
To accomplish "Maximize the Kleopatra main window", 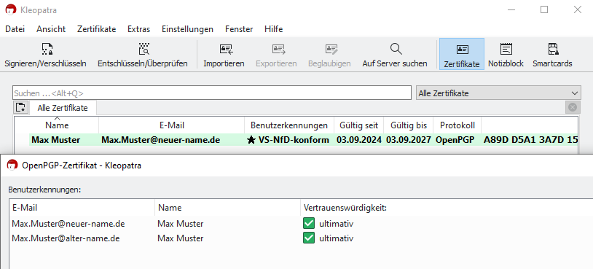I will coord(544,9).
